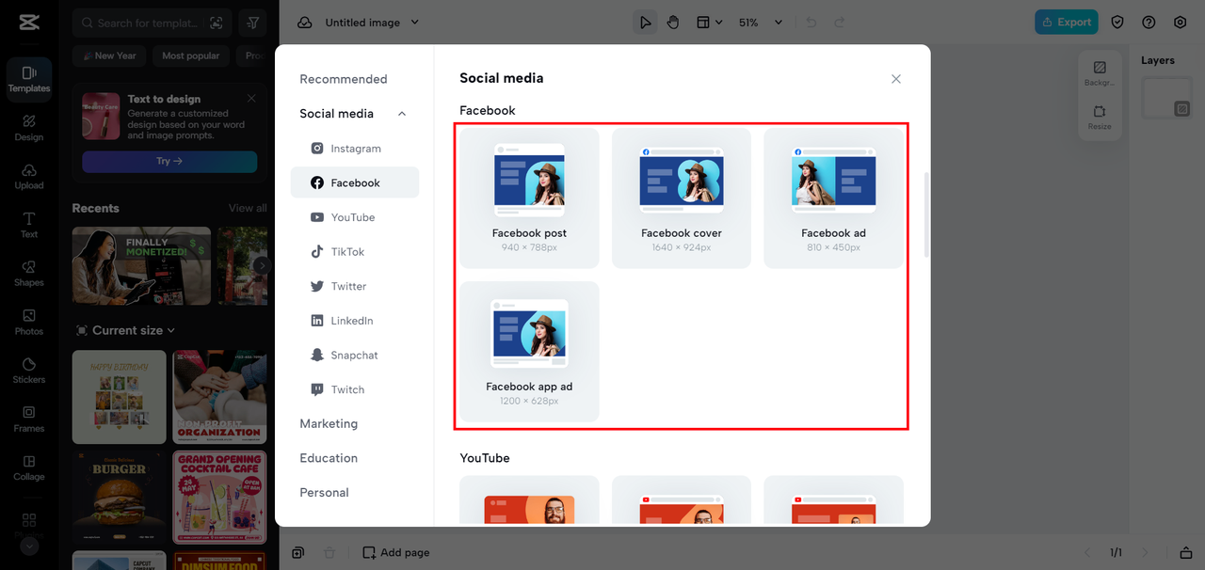Click the duplicate page icon

click(297, 552)
